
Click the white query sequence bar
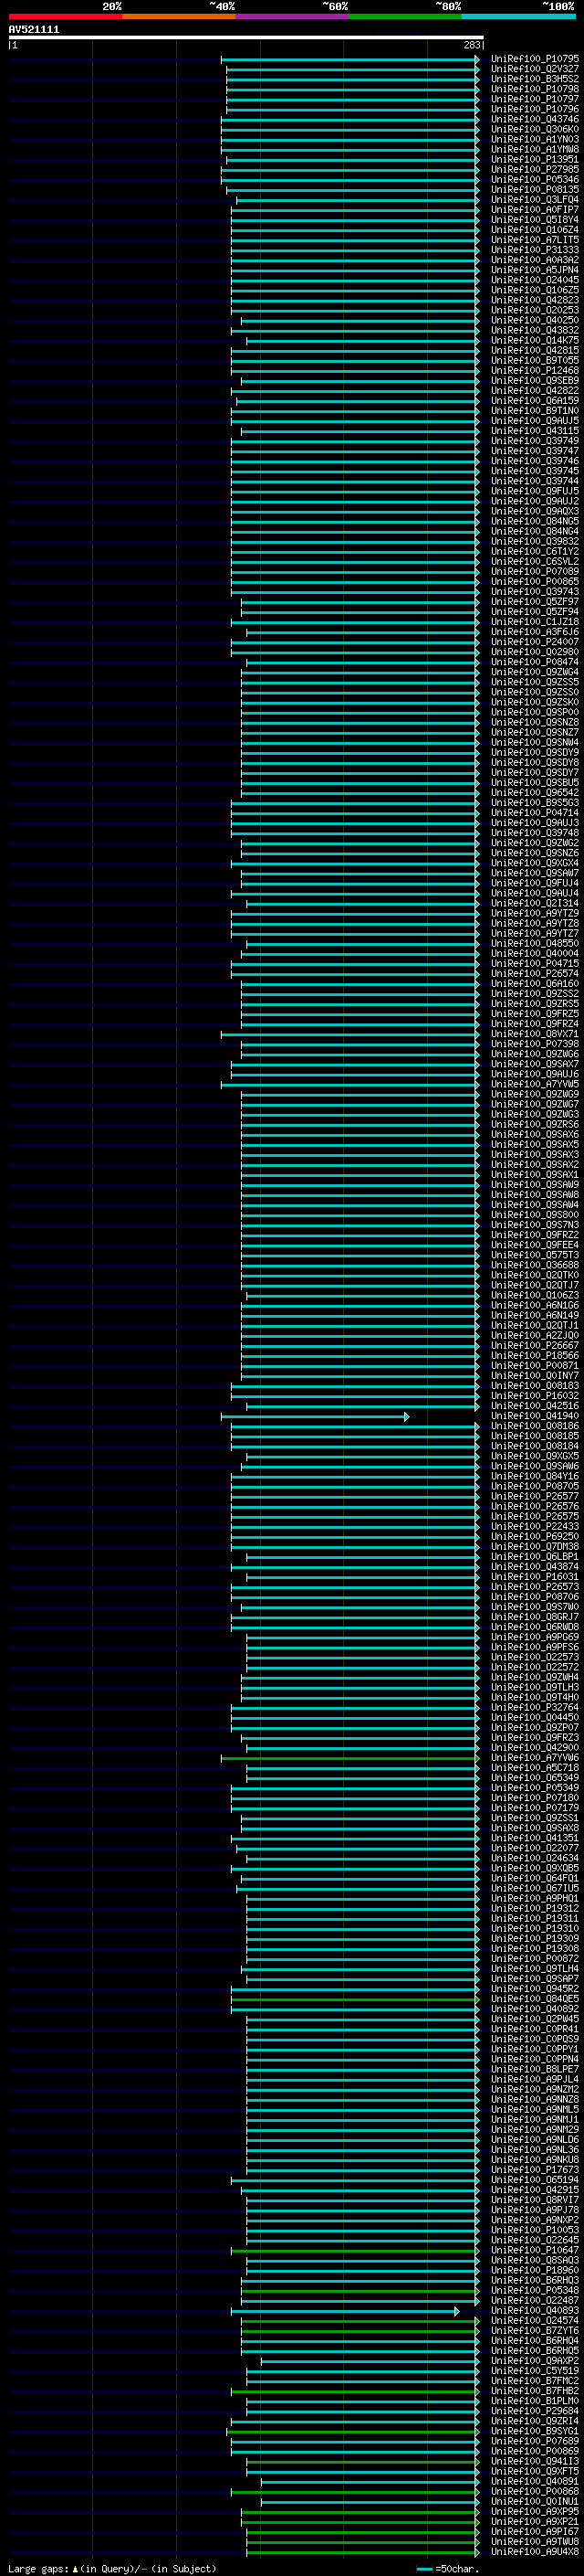coord(245,38)
